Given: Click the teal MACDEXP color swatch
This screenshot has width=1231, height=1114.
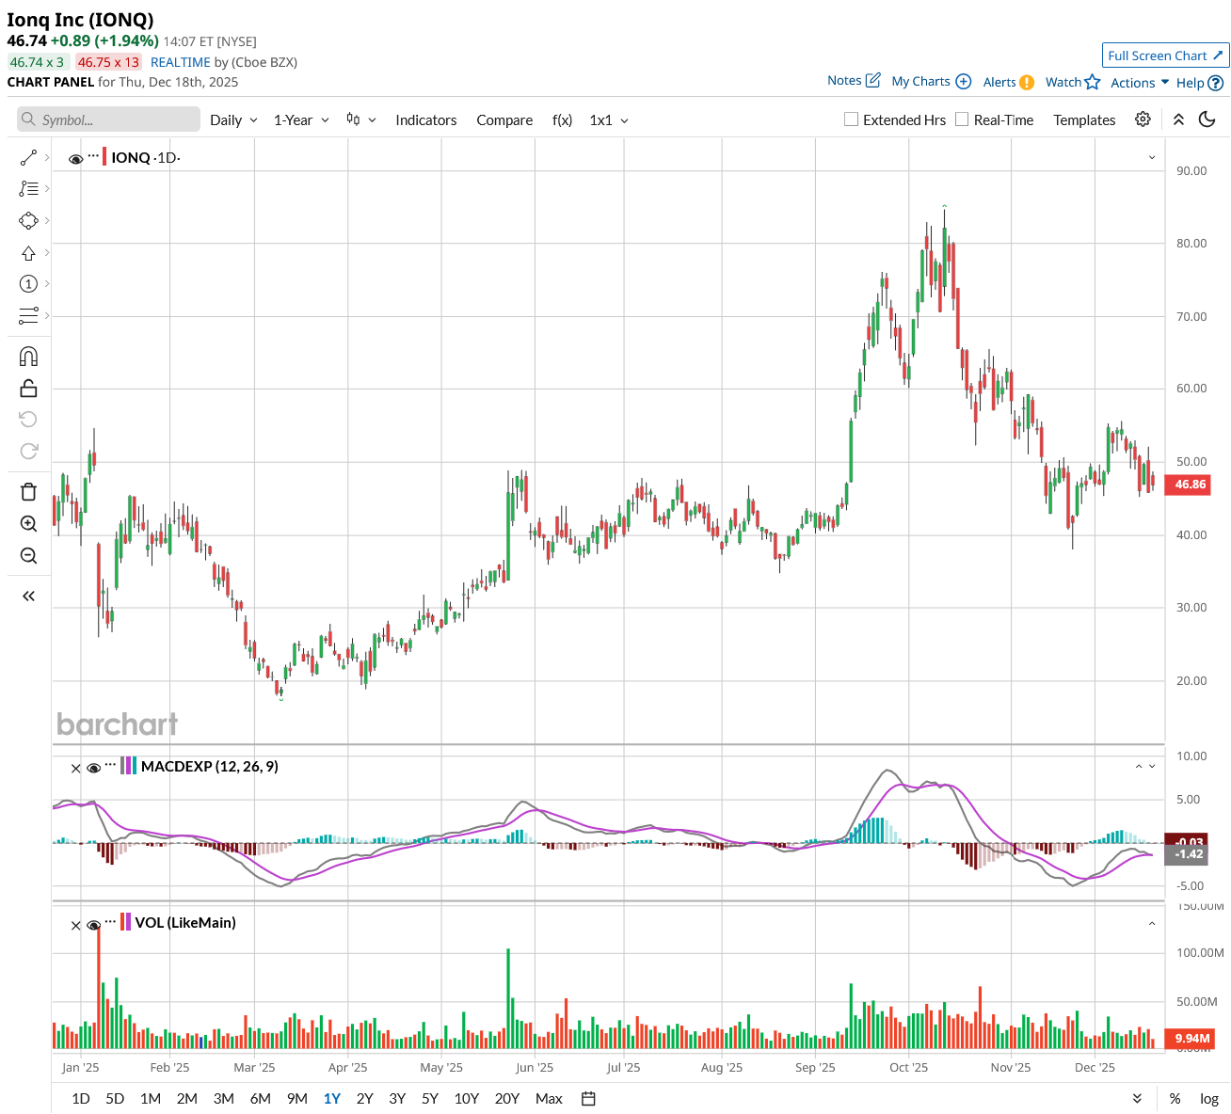Looking at the screenshot, I should pos(136,766).
